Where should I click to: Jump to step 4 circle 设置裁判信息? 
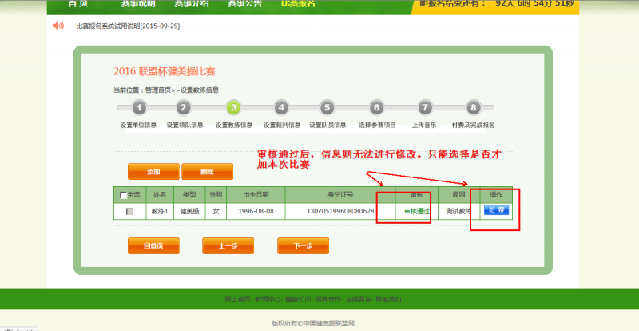pos(280,108)
